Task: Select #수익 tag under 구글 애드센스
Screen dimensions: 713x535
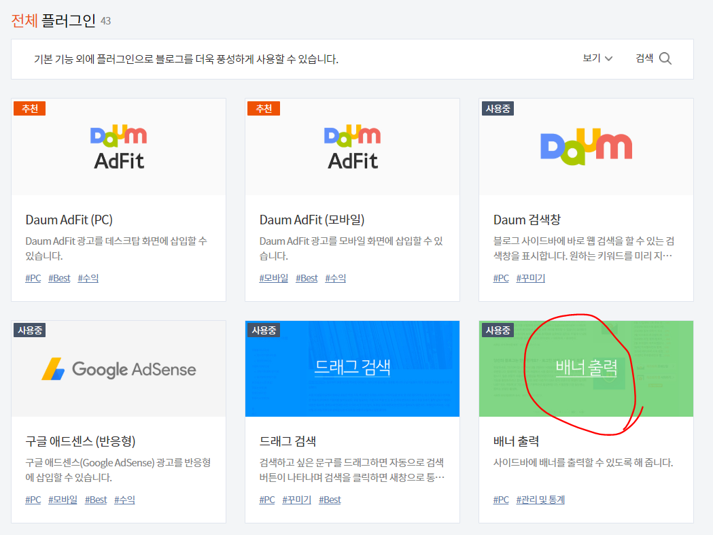Action: pos(124,500)
